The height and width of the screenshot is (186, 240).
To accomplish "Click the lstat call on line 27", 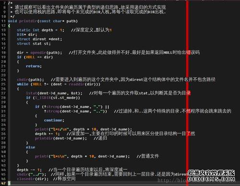I will [32, 93].
